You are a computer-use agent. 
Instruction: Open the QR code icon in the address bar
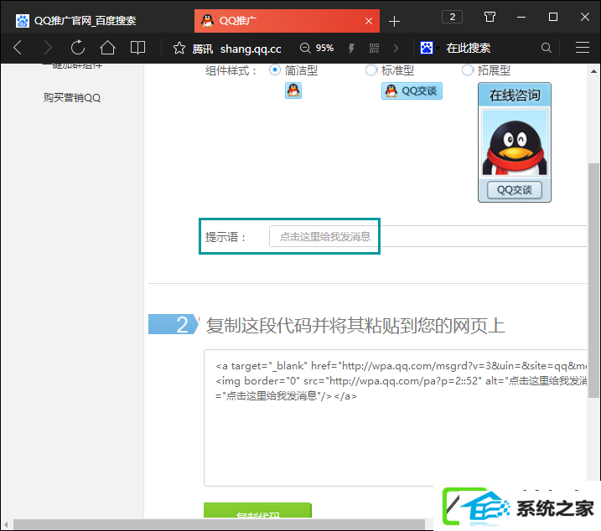tap(374, 49)
